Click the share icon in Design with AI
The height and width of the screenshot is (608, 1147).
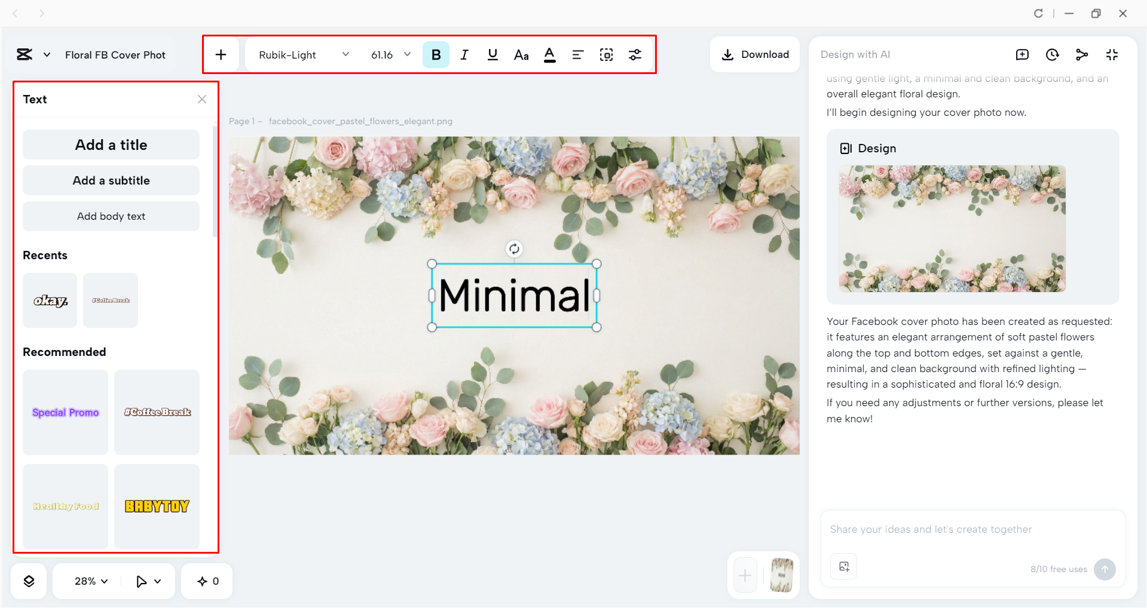pyautogui.click(x=1082, y=54)
